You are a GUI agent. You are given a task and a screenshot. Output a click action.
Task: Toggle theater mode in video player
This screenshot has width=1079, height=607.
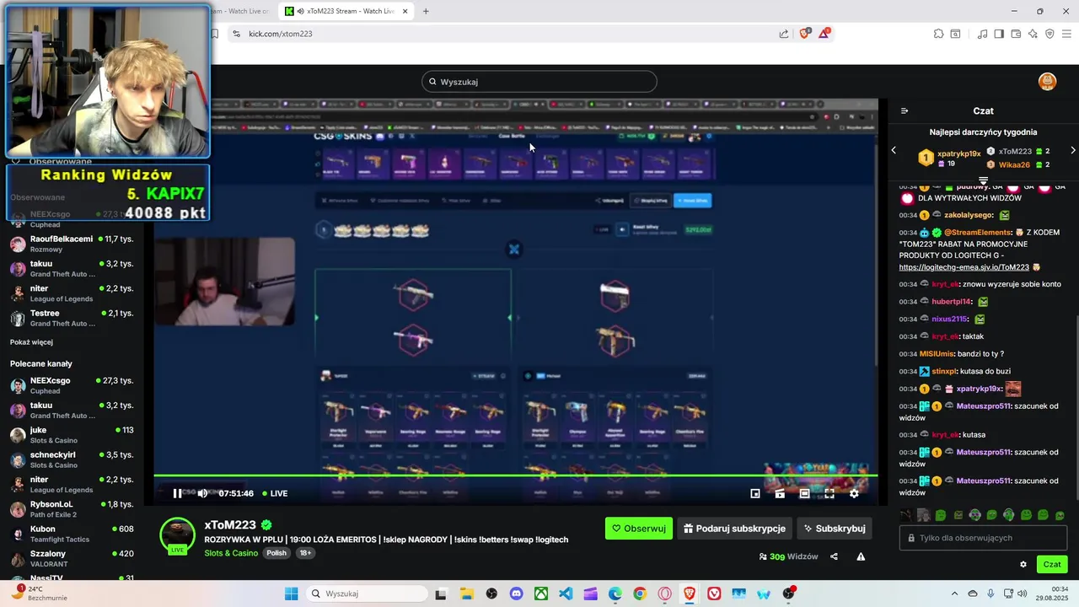tap(804, 493)
